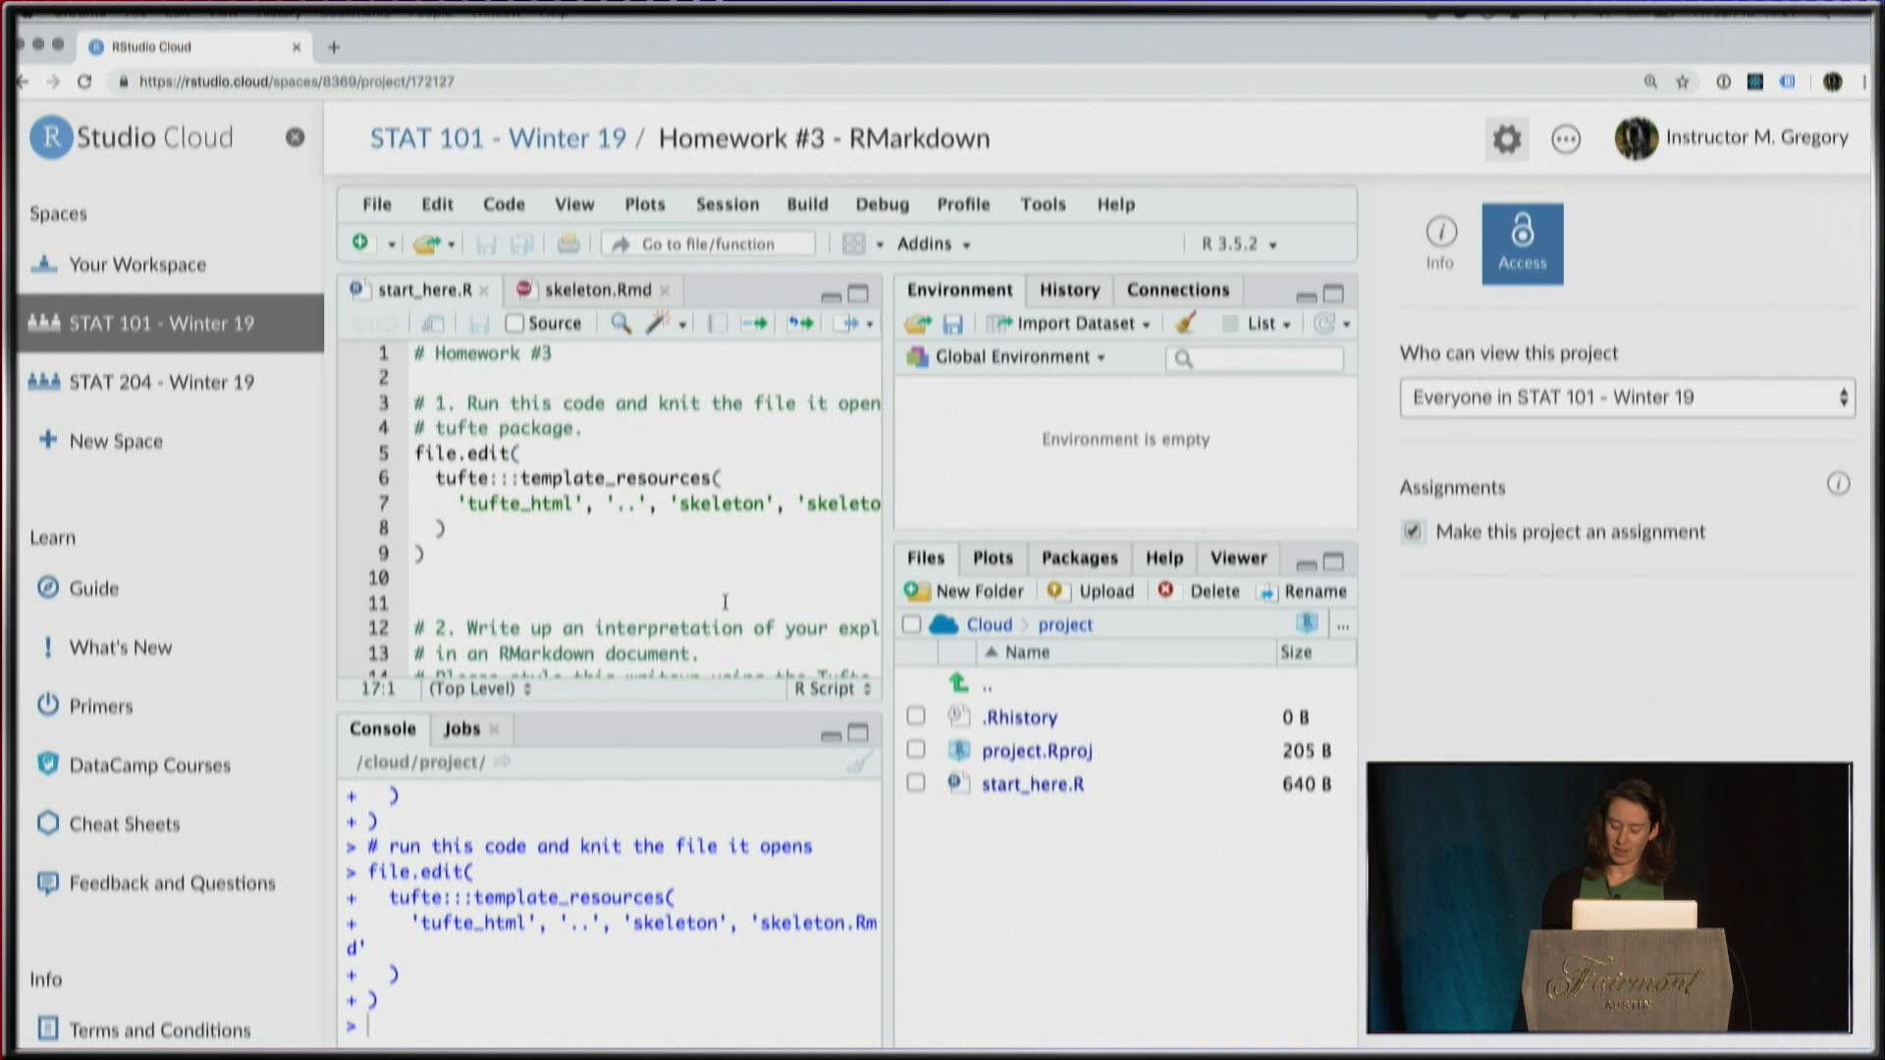The height and width of the screenshot is (1060, 1885).
Task: Open Your Workspace in sidebar
Action: click(137, 264)
